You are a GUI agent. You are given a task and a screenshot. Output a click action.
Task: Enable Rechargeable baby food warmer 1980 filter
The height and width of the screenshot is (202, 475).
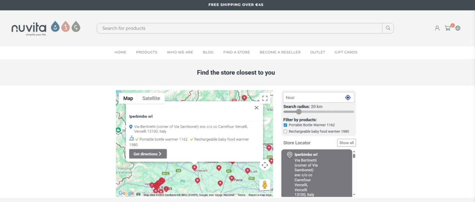pyautogui.click(x=285, y=131)
